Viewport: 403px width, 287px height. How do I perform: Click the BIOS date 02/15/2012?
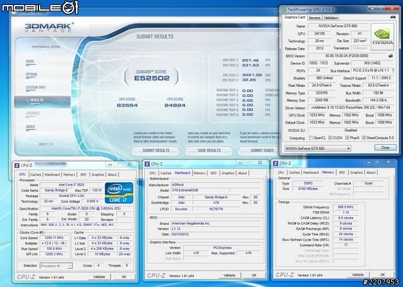[x=216, y=234]
